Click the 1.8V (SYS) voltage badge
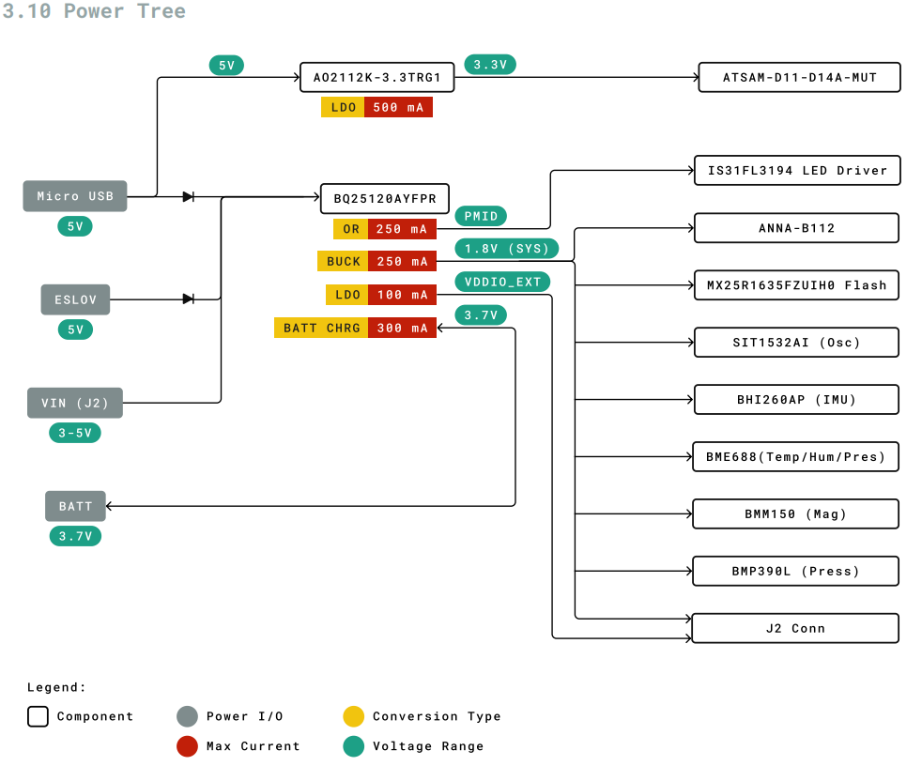The image size is (922, 766). point(507,248)
